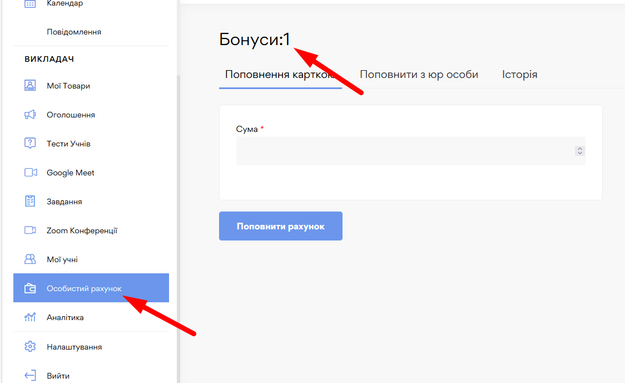Click the Zoom Конференції video icon
Screen dimensions: 625x383
(x=30, y=230)
